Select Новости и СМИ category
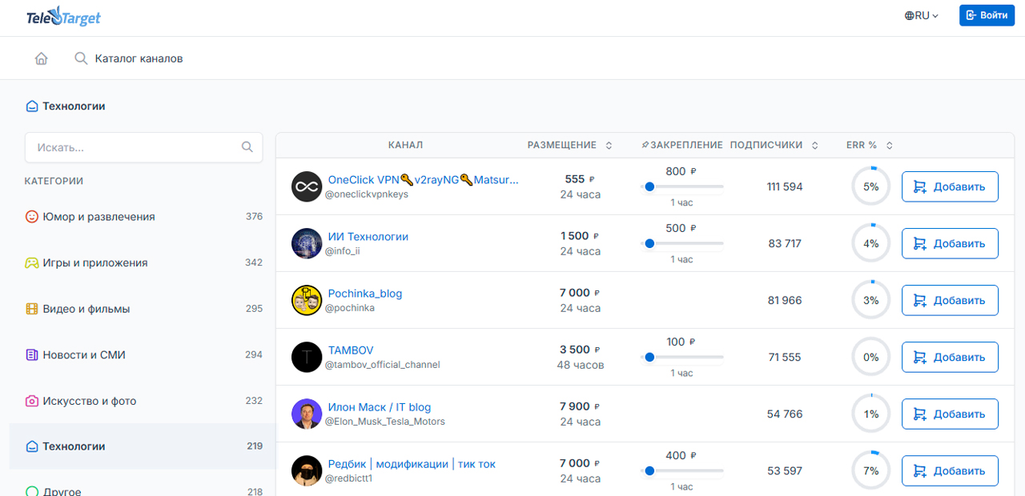 click(x=144, y=354)
